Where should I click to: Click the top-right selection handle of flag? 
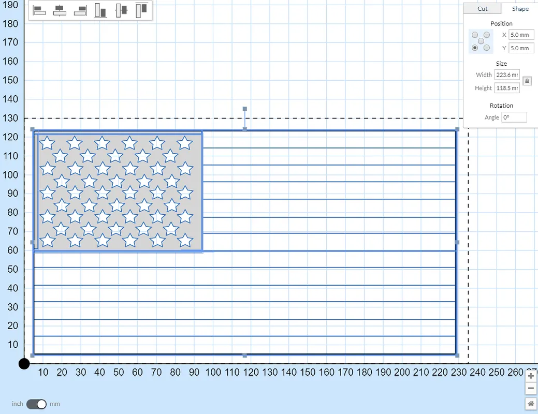pyautogui.click(x=457, y=129)
